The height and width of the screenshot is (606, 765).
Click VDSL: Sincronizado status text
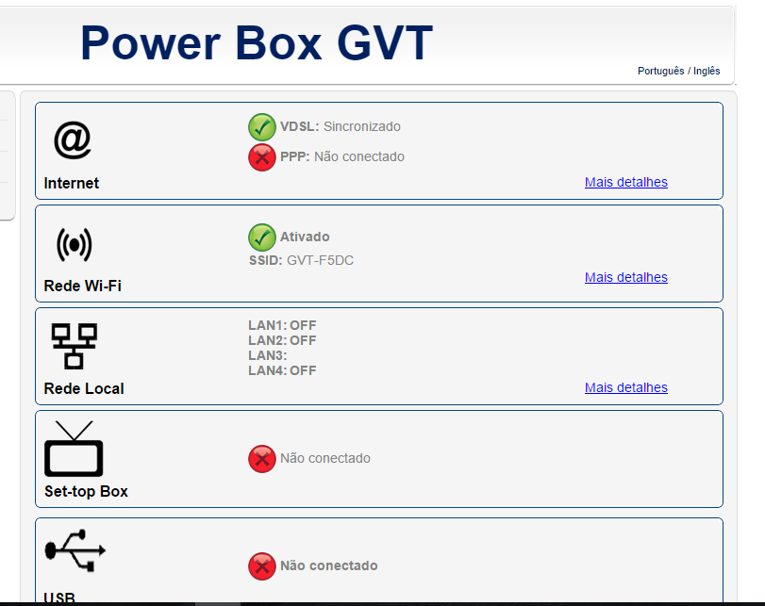tap(341, 126)
